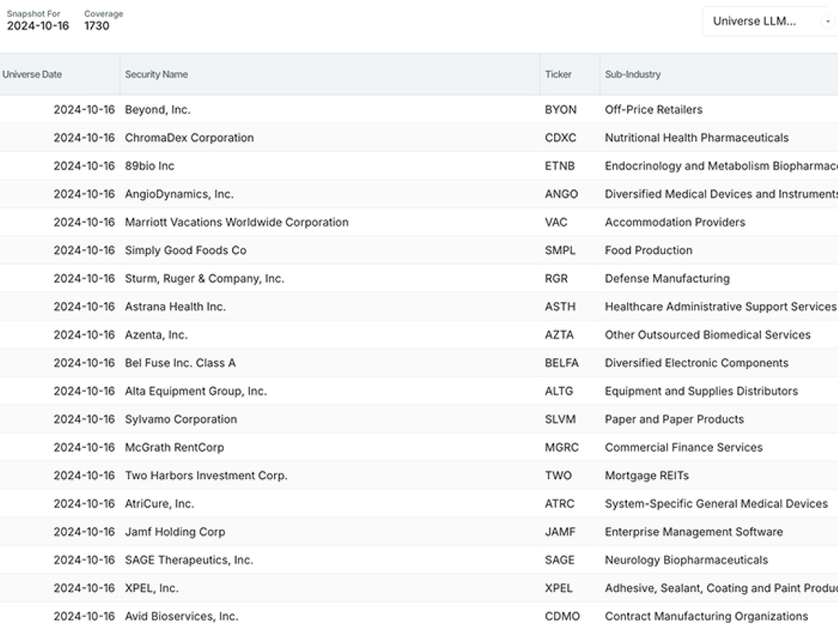Click Mortgage REITs sub-industry
838x629 pixels.
pyautogui.click(x=646, y=475)
